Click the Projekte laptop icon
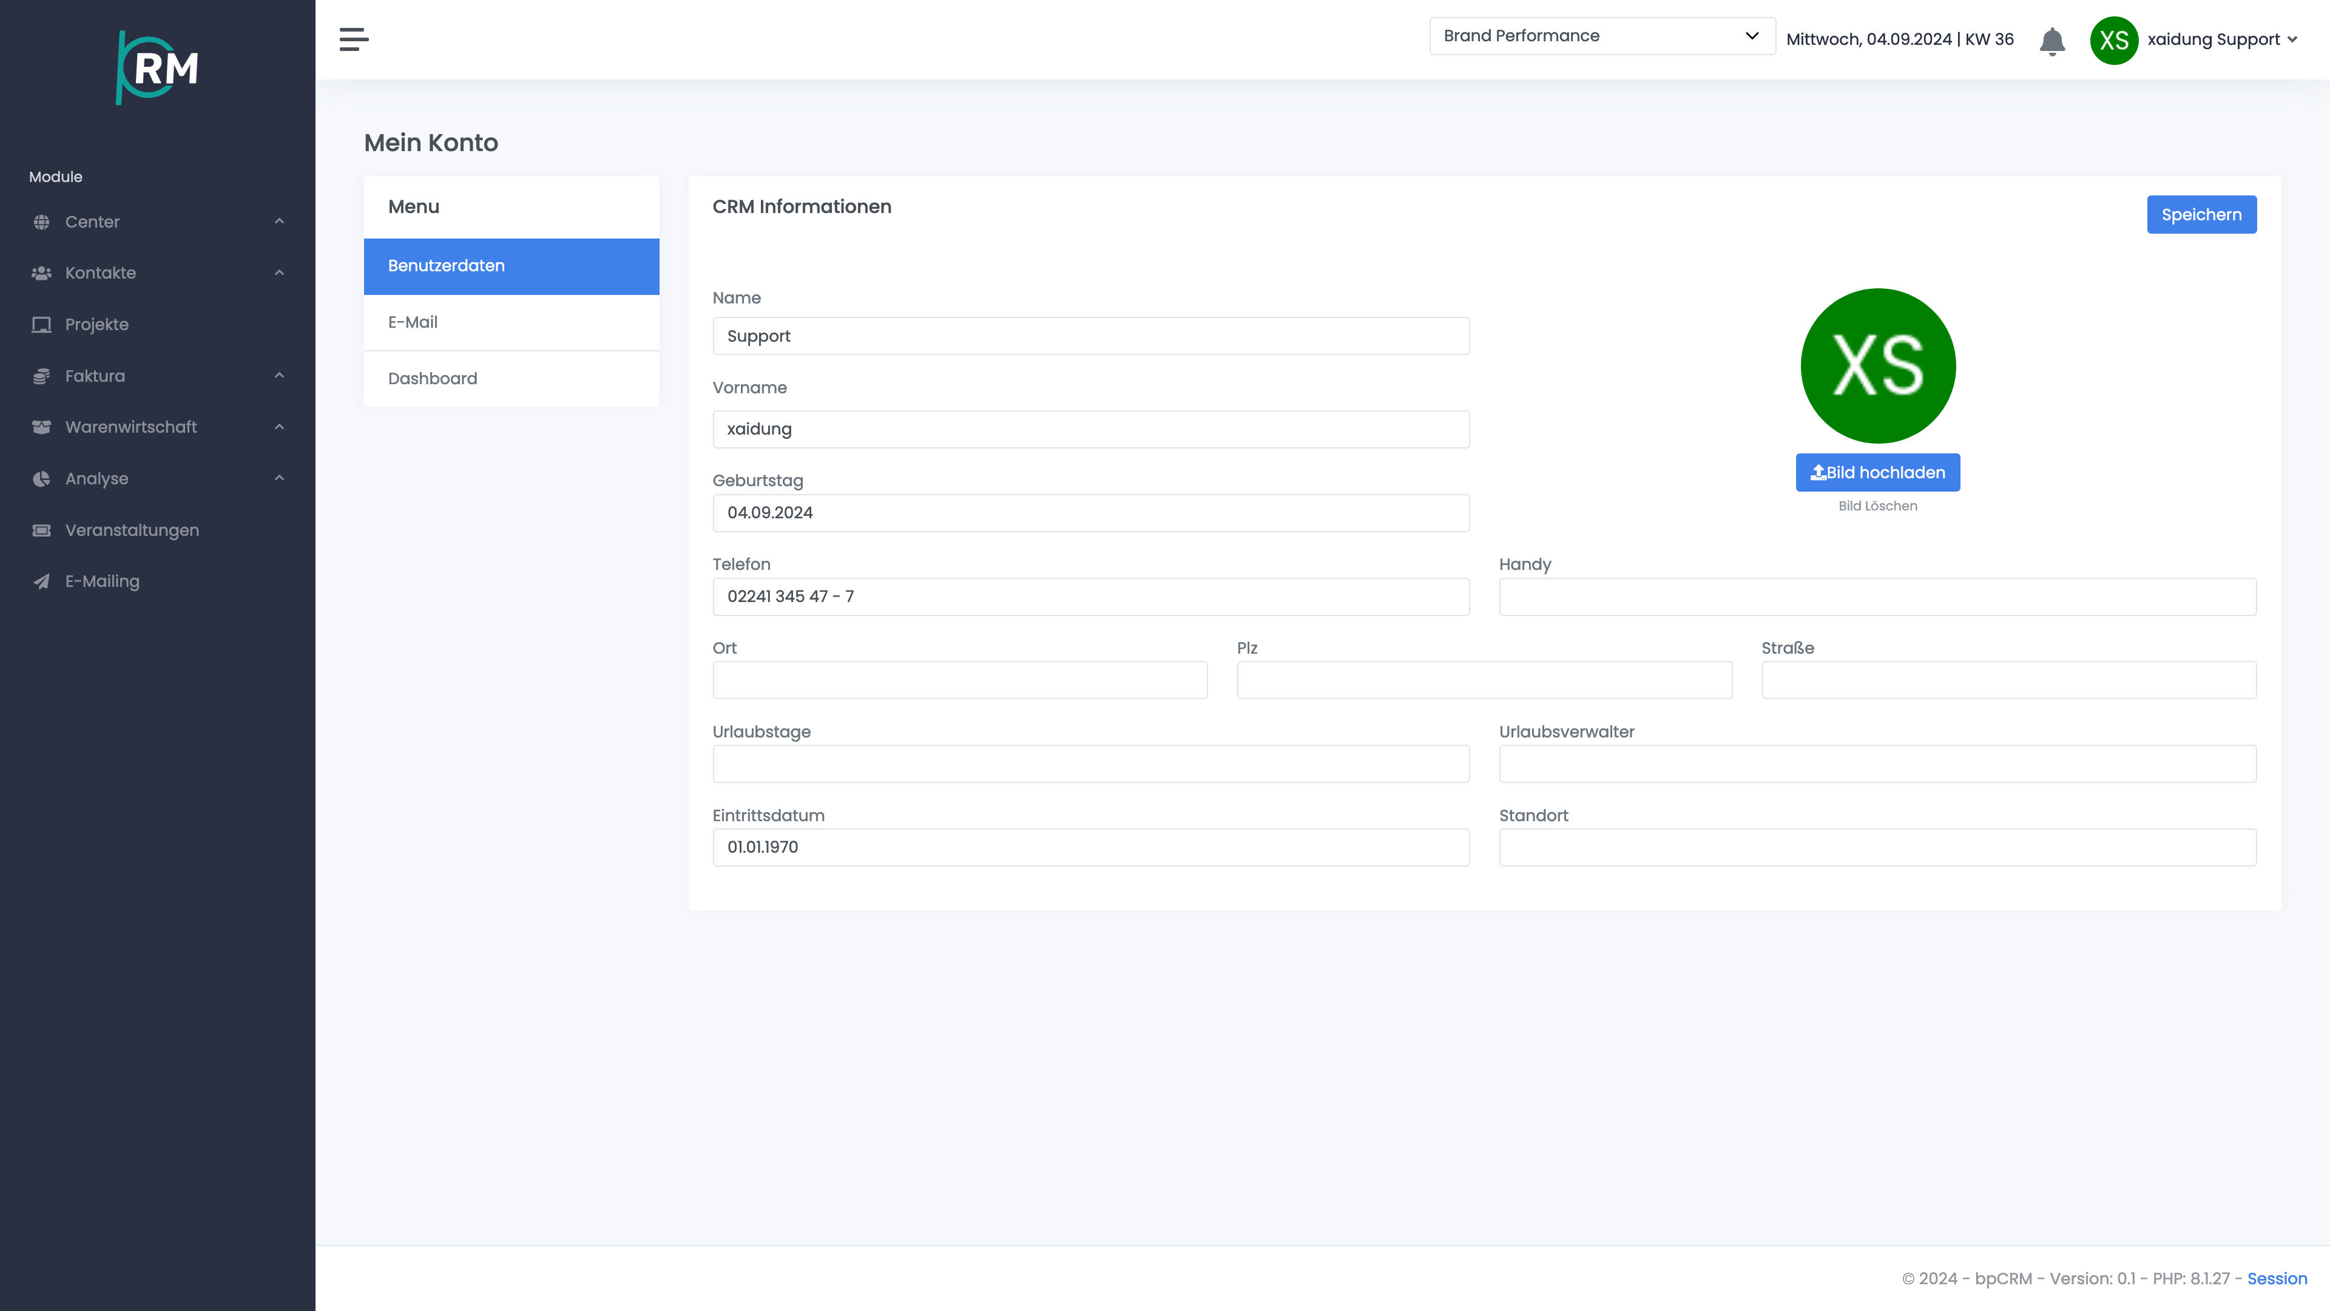This screenshot has width=2330, height=1311. 42,325
